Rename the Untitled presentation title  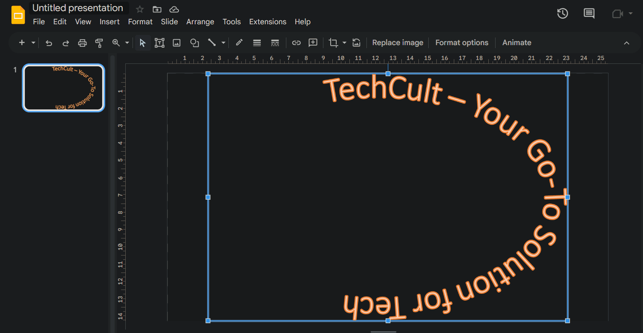[x=78, y=8]
